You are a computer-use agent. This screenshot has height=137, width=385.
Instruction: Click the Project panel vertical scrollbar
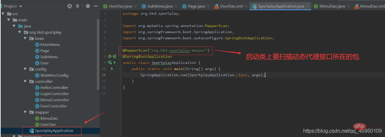[98, 54]
